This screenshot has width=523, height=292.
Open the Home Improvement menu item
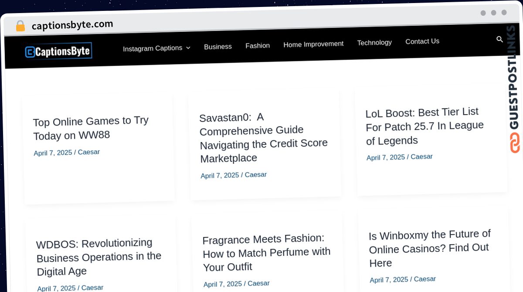coord(313,44)
